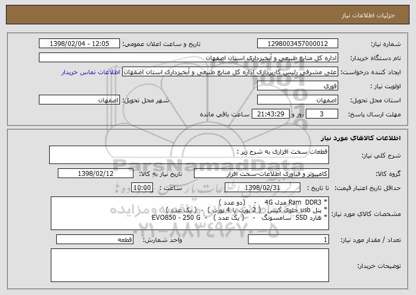Click the مهلت ارسال پاسخ label

point(374,115)
